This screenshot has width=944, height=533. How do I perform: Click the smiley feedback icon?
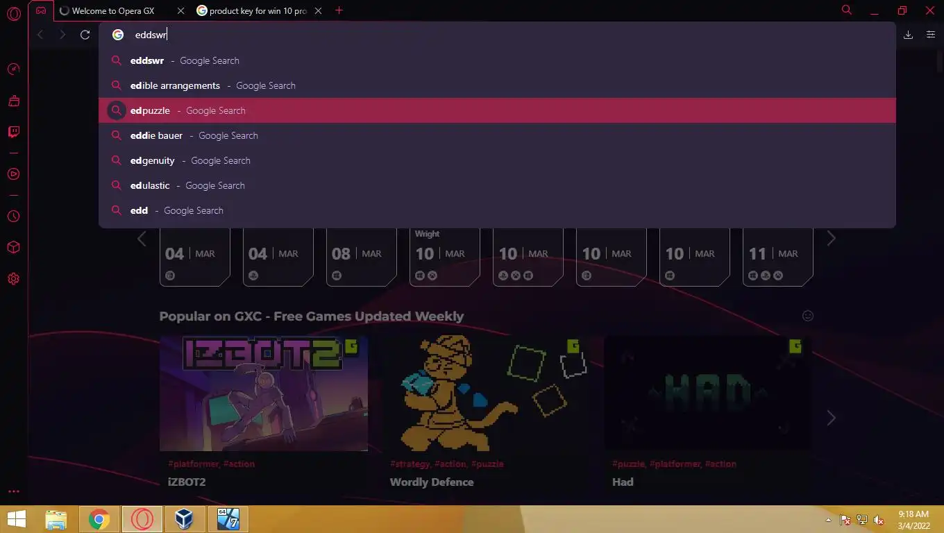point(808,316)
